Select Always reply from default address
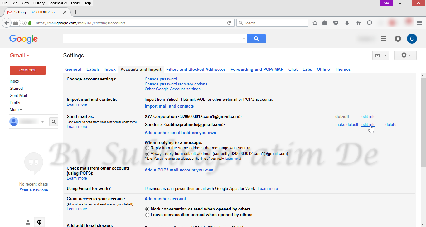Screen dimensions: 426x227 (148, 154)
